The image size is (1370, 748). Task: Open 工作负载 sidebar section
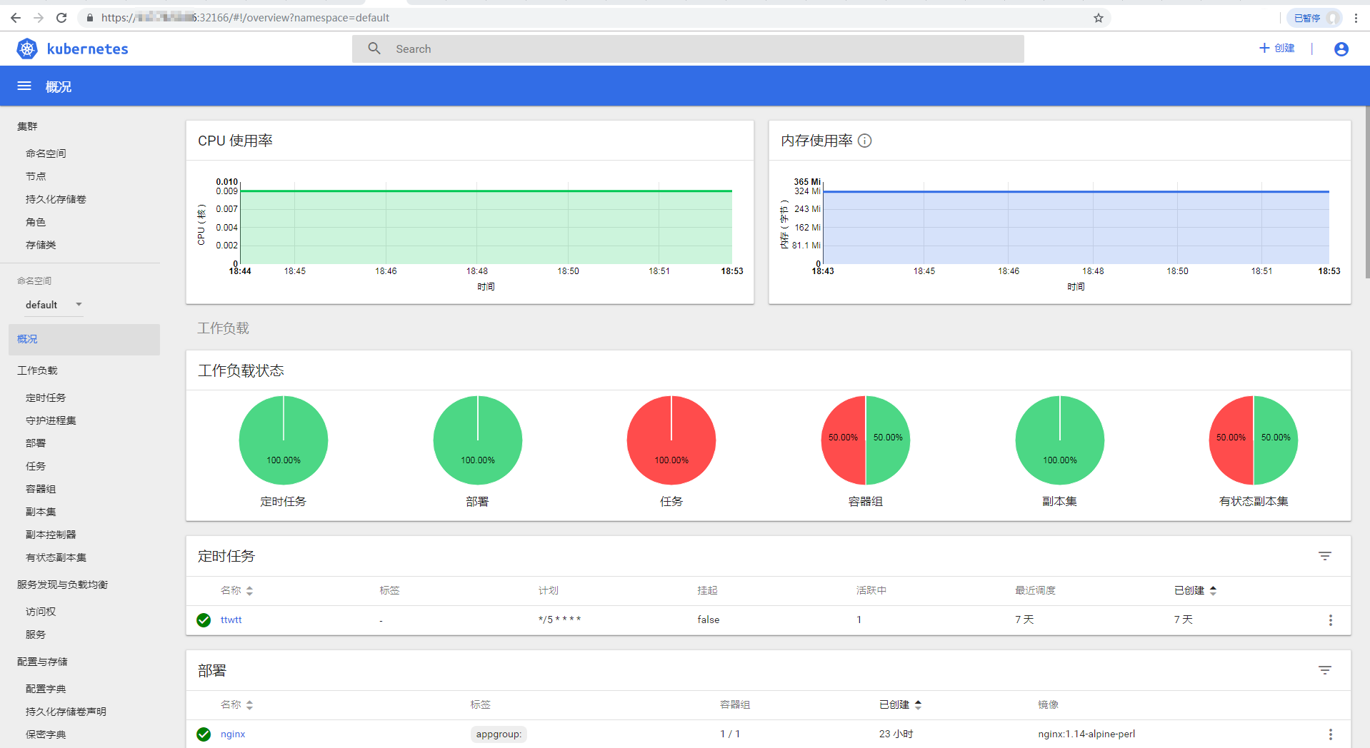point(37,370)
